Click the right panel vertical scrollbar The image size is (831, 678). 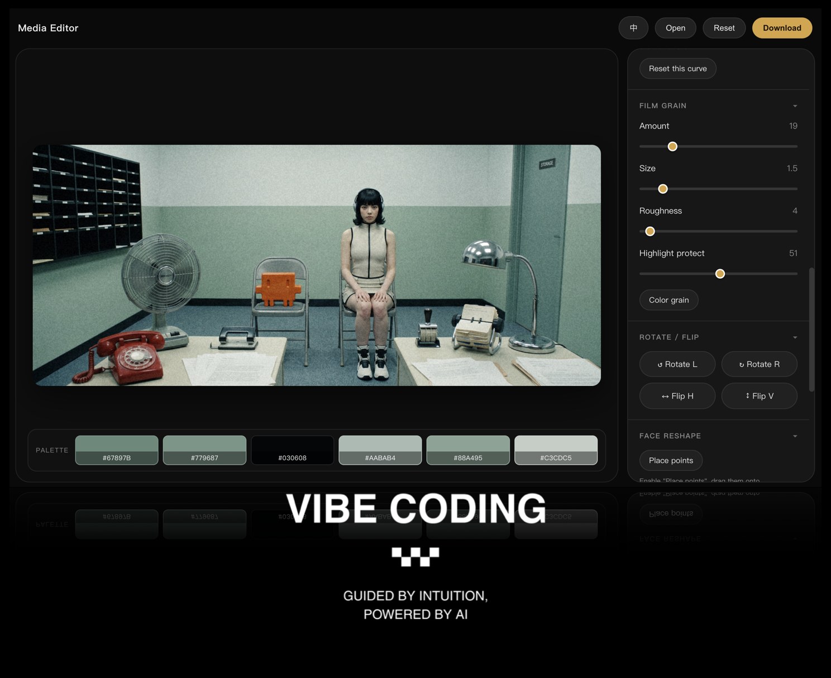[811, 330]
